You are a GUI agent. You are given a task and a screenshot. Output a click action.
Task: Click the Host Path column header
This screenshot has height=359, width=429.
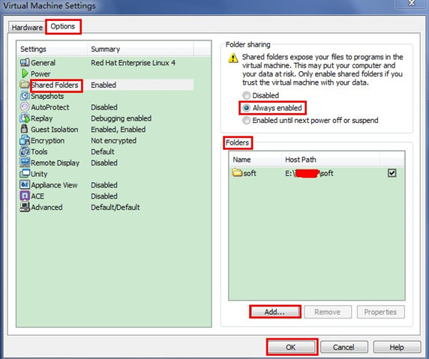[x=331, y=160]
